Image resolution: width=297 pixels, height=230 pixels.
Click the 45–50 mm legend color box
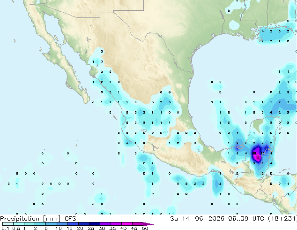pyautogui.click(x=138, y=224)
